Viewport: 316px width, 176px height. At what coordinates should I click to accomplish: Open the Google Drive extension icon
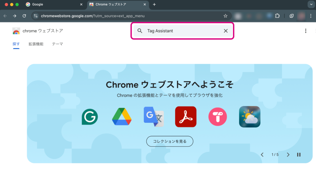pos(122,117)
